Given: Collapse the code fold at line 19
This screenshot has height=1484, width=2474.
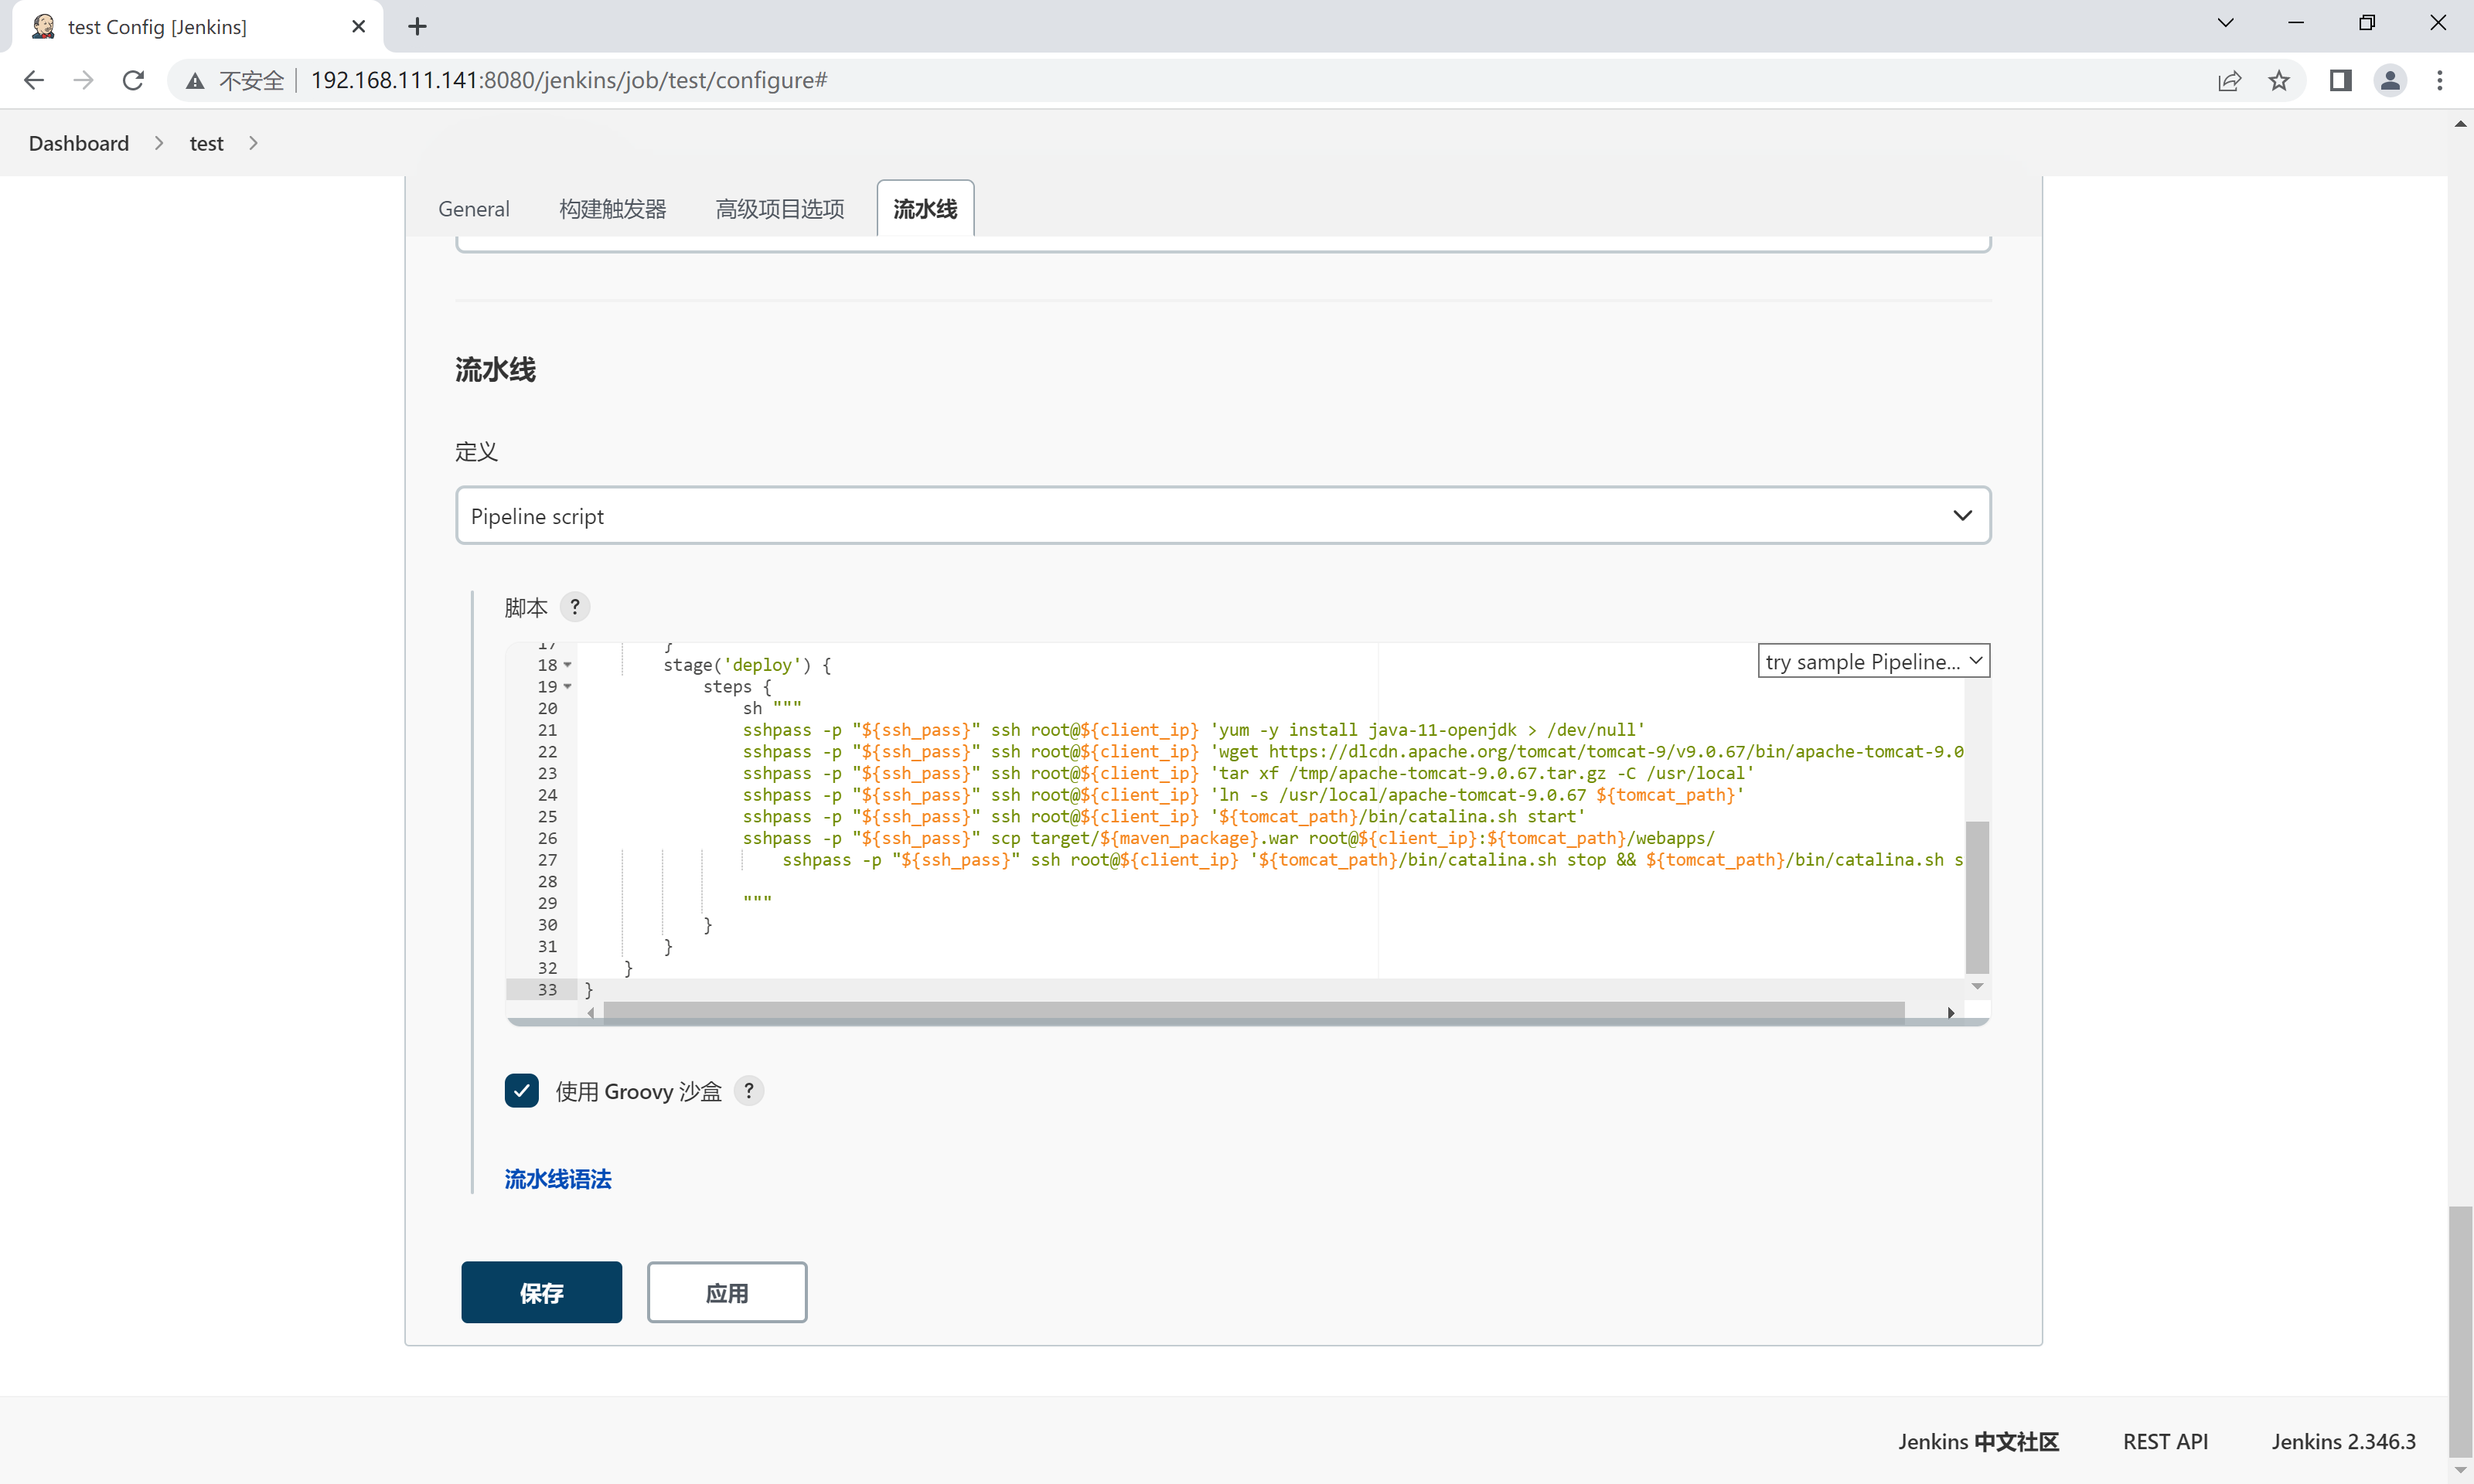Looking at the screenshot, I should coord(568,687).
